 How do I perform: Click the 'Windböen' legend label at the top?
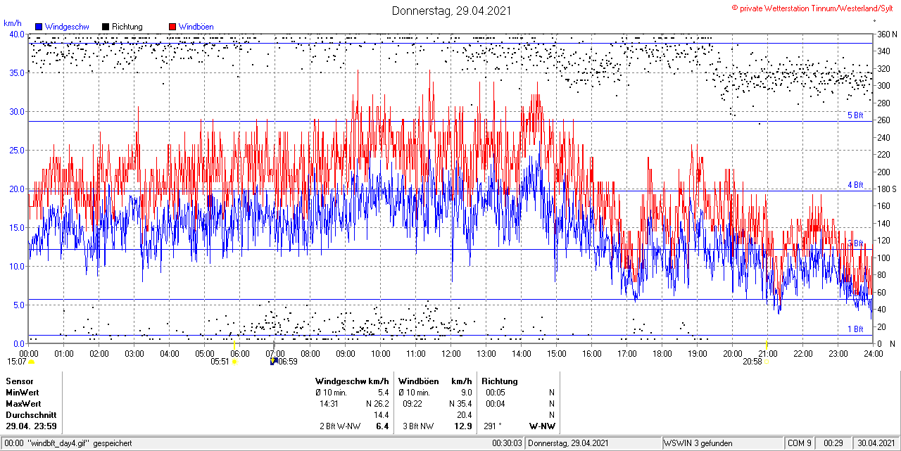(196, 27)
